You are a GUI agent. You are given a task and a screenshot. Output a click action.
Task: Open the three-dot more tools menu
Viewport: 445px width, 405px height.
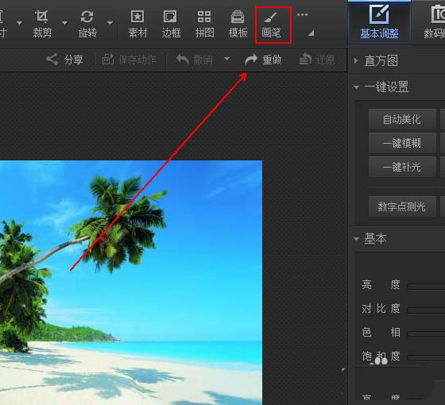click(x=302, y=15)
